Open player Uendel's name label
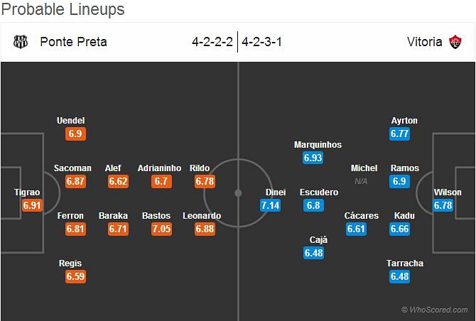Screen dimensions: 476x321 tap(71, 121)
